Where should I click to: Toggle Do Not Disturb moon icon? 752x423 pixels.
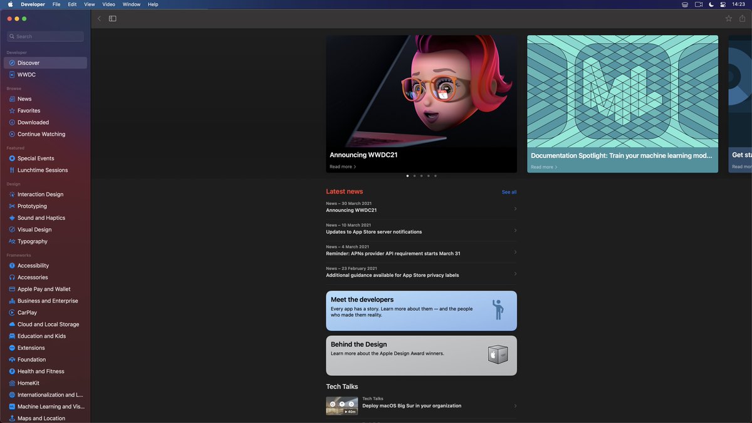(x=711, y=4)
